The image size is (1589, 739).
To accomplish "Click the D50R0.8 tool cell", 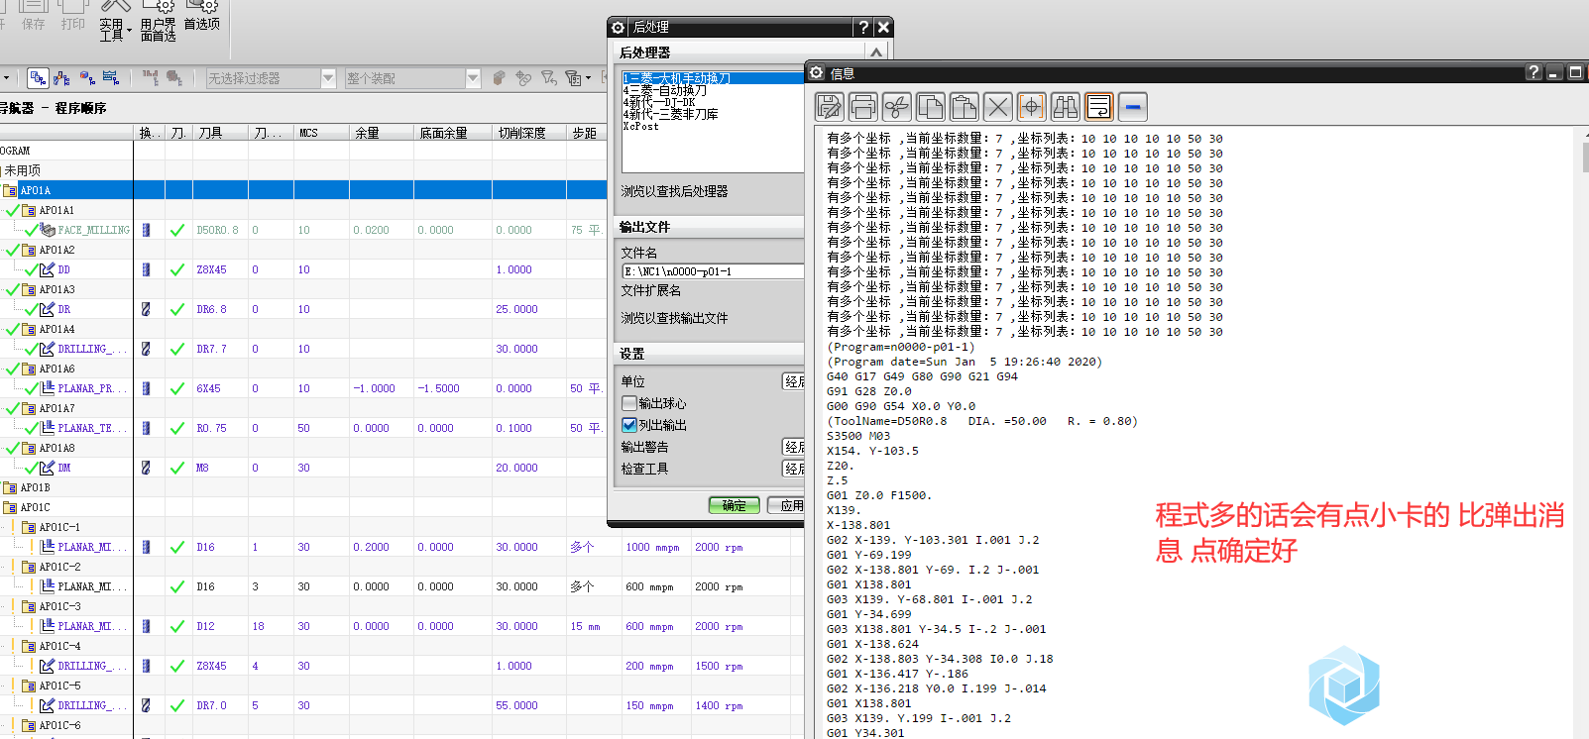I will coord(217,230).
